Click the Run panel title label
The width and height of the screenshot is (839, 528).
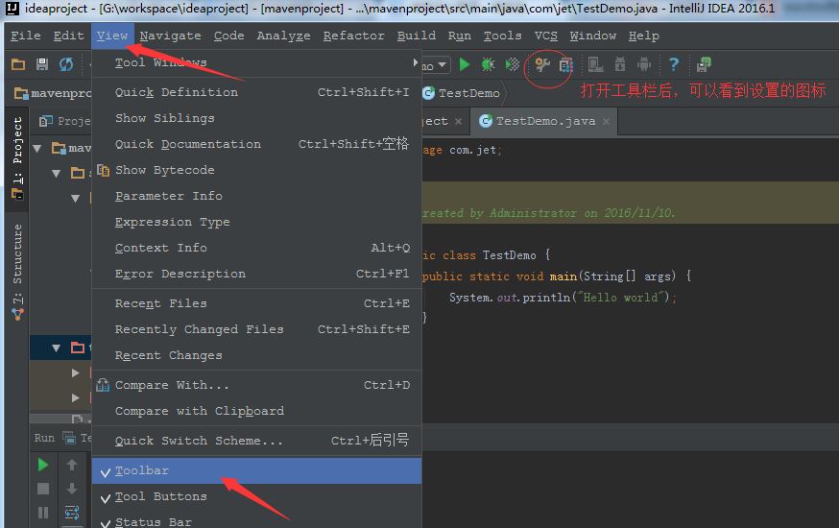[44, 438]
